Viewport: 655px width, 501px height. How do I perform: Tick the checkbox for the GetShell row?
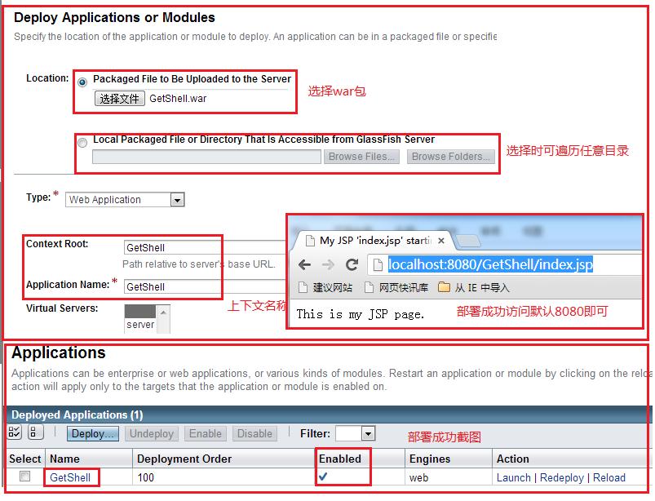pos(25,476)
